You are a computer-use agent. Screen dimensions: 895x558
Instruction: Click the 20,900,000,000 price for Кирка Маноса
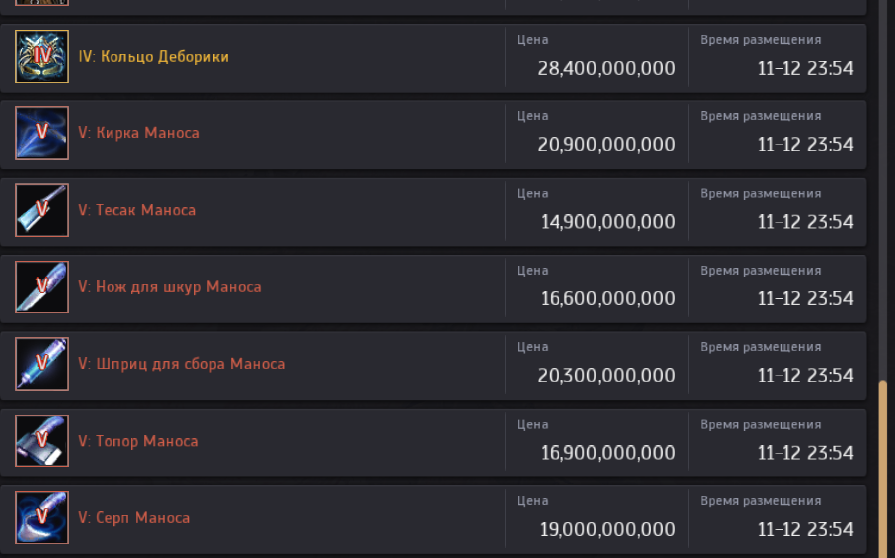(605, 145)
